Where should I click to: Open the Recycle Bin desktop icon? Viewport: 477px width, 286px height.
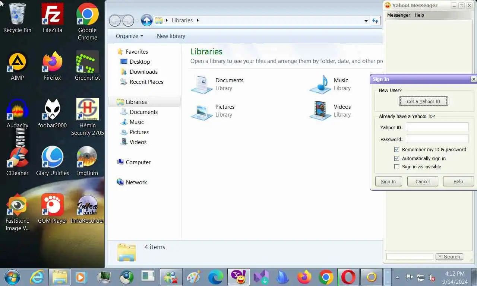[17, 18]
